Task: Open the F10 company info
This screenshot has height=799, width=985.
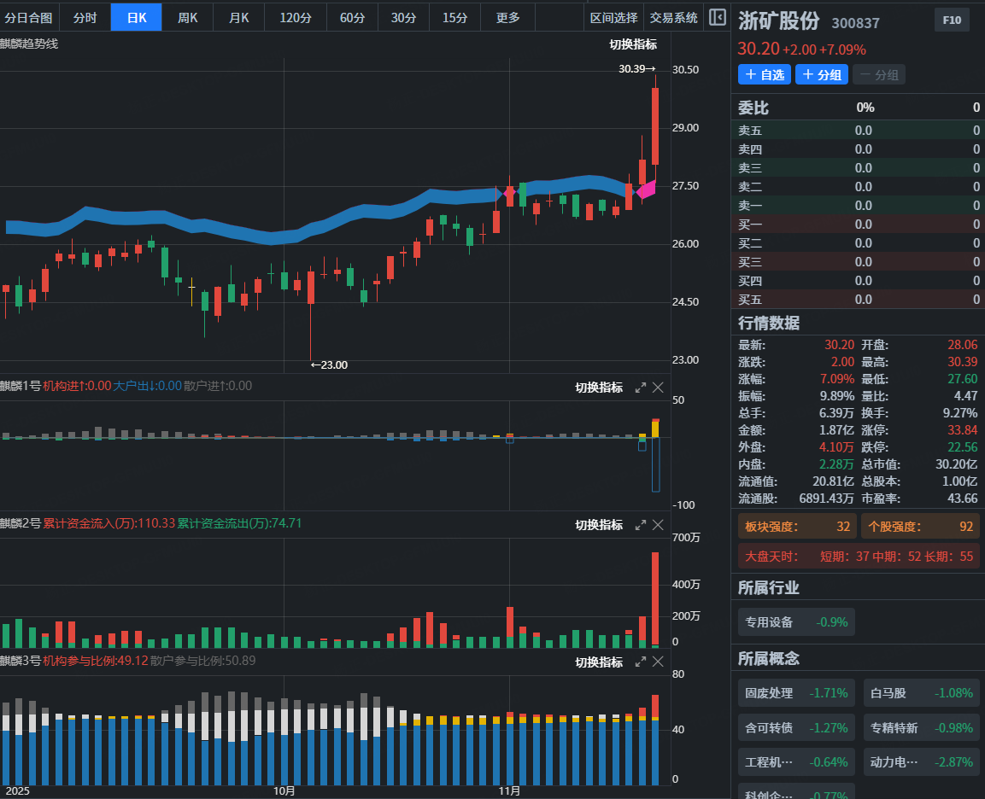Action: tap(952, 20)
